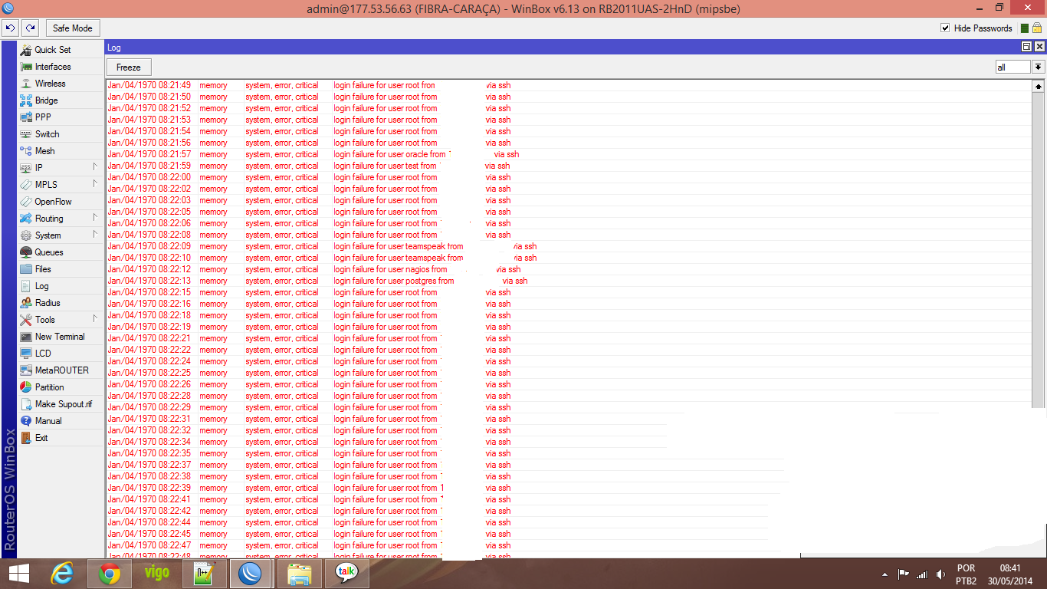Select log entry at 08:21:57 for user oracle
The width and height of the screenshot is (1047, 589).
click(569, 154)
